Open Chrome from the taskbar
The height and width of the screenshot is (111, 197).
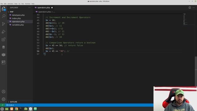[16, 109]
